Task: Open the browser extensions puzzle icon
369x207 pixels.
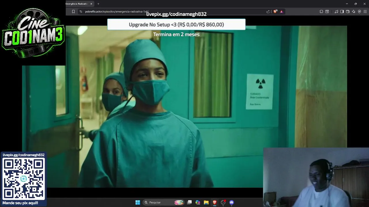Action: tap(321, 11)
